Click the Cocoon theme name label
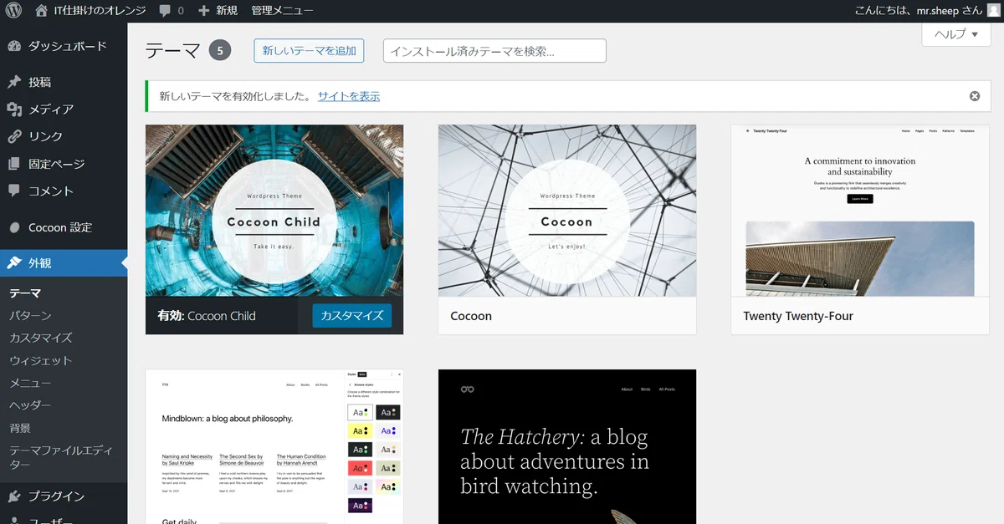Image resolution: width=1004 pixels, height=524 pixels. (471, 316)
